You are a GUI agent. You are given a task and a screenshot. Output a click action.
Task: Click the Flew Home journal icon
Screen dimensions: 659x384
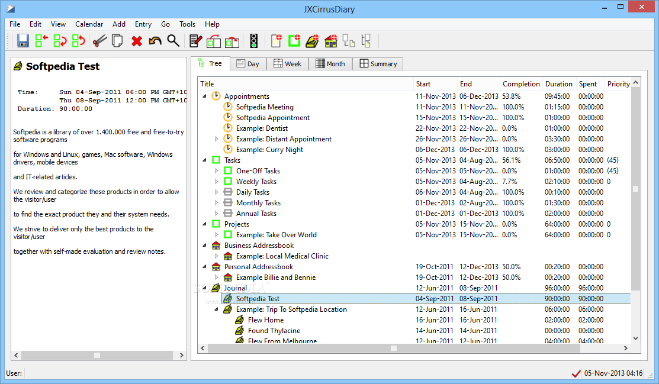pos(240,320)
